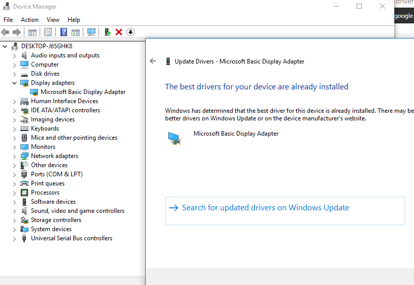Viewport: 414px width, 285px height.
Task: Click the Ports (COM & LPT) icon
Action: coord(24,174)
